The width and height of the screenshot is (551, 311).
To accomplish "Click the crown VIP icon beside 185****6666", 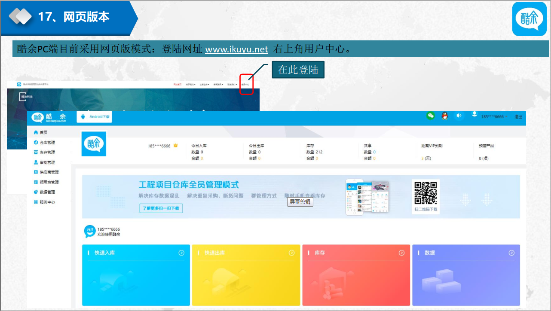I will pyautogui.click(x=175, y=146).
